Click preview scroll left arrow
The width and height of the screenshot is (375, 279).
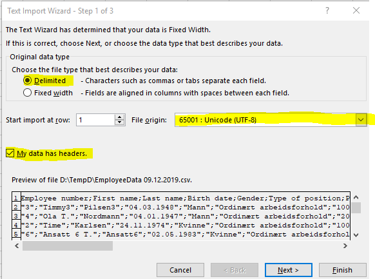(x=17, y=245)
